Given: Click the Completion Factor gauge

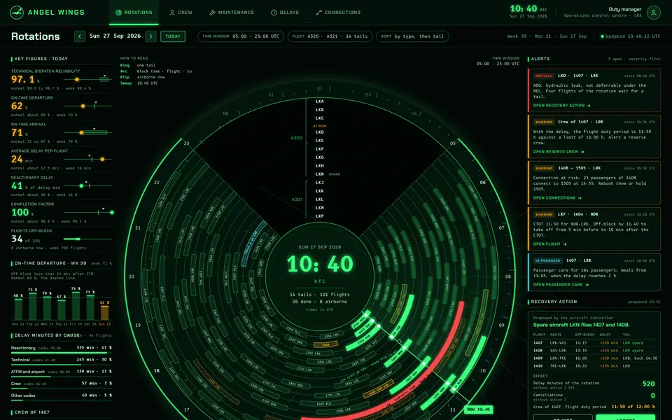Looking at the screenshot, I should (x=87, y=212).
